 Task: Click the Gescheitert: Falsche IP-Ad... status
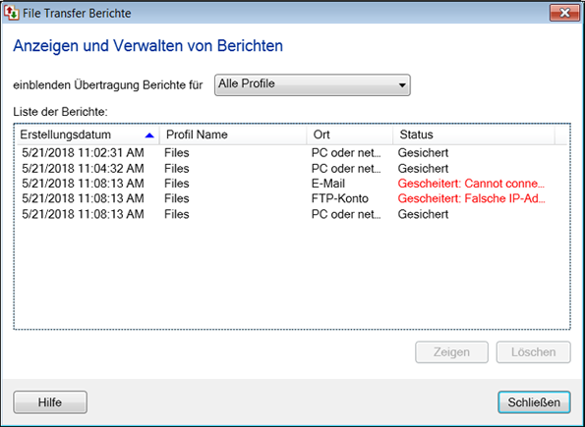[471, 198]
